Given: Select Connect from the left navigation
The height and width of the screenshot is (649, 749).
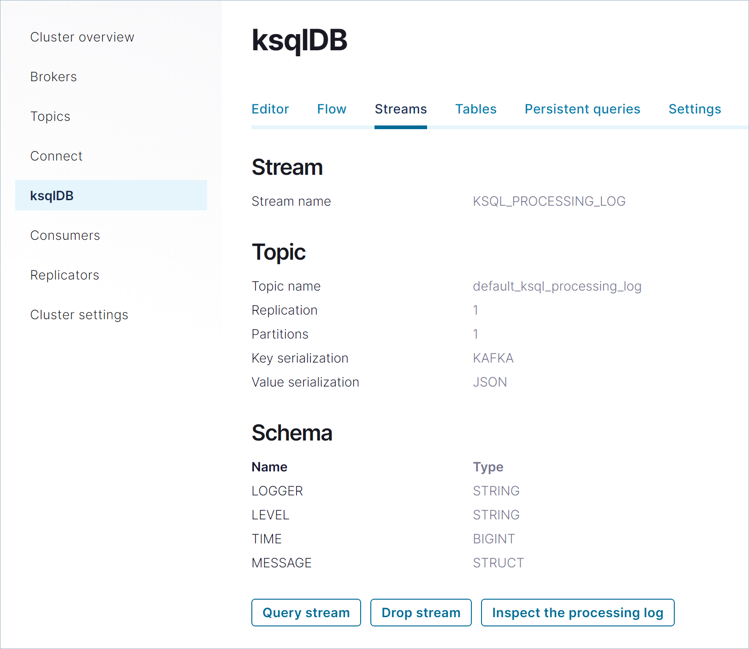Looking at the screenshot, I should (56, 156).
